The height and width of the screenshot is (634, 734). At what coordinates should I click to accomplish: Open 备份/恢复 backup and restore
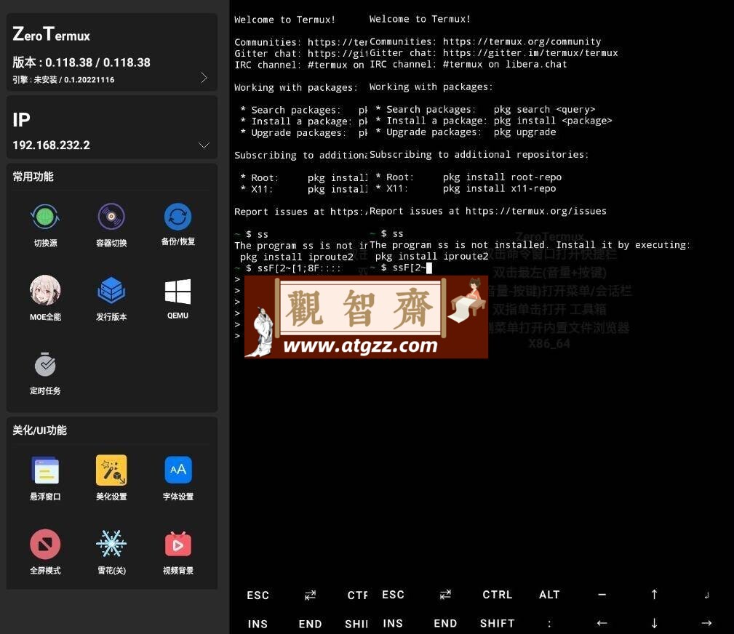pos(178,225)
